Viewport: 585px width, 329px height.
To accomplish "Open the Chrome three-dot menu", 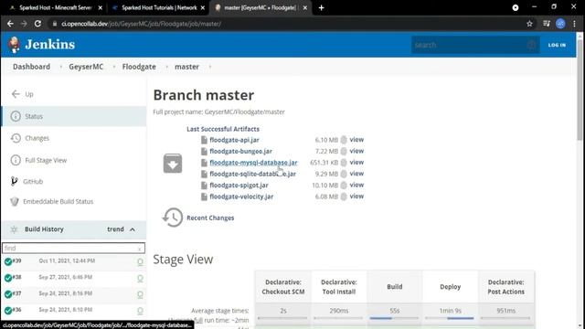I will point(575,24).
